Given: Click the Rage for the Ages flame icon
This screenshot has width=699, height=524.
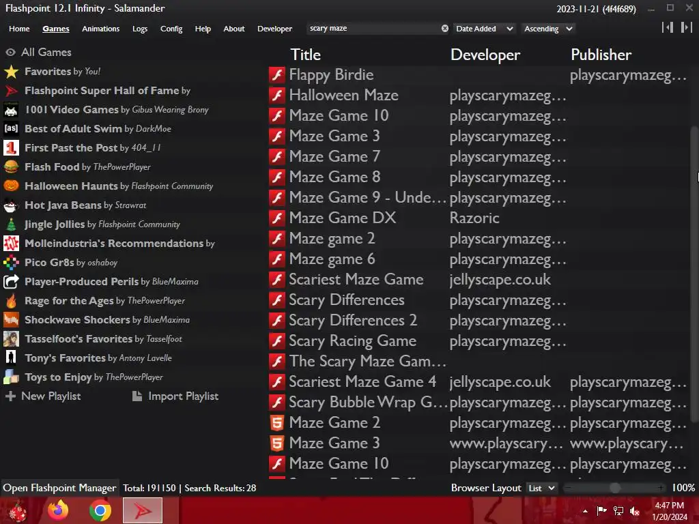Looking at the screenshot, I should [x=11, y=301].
